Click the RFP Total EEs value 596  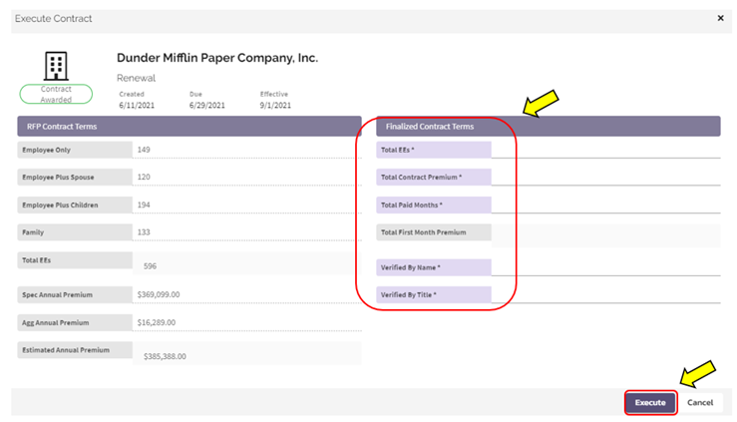click(x=150, y=266)
